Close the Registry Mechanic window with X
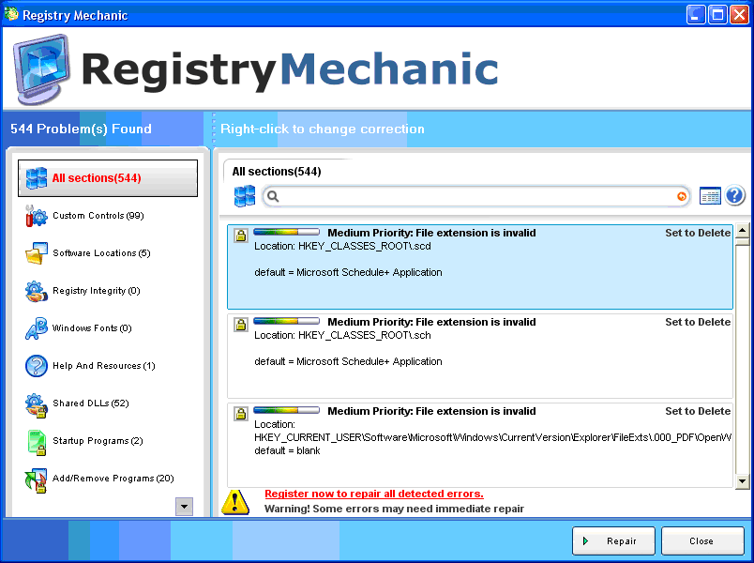The image size is (754, 563). 739,14
